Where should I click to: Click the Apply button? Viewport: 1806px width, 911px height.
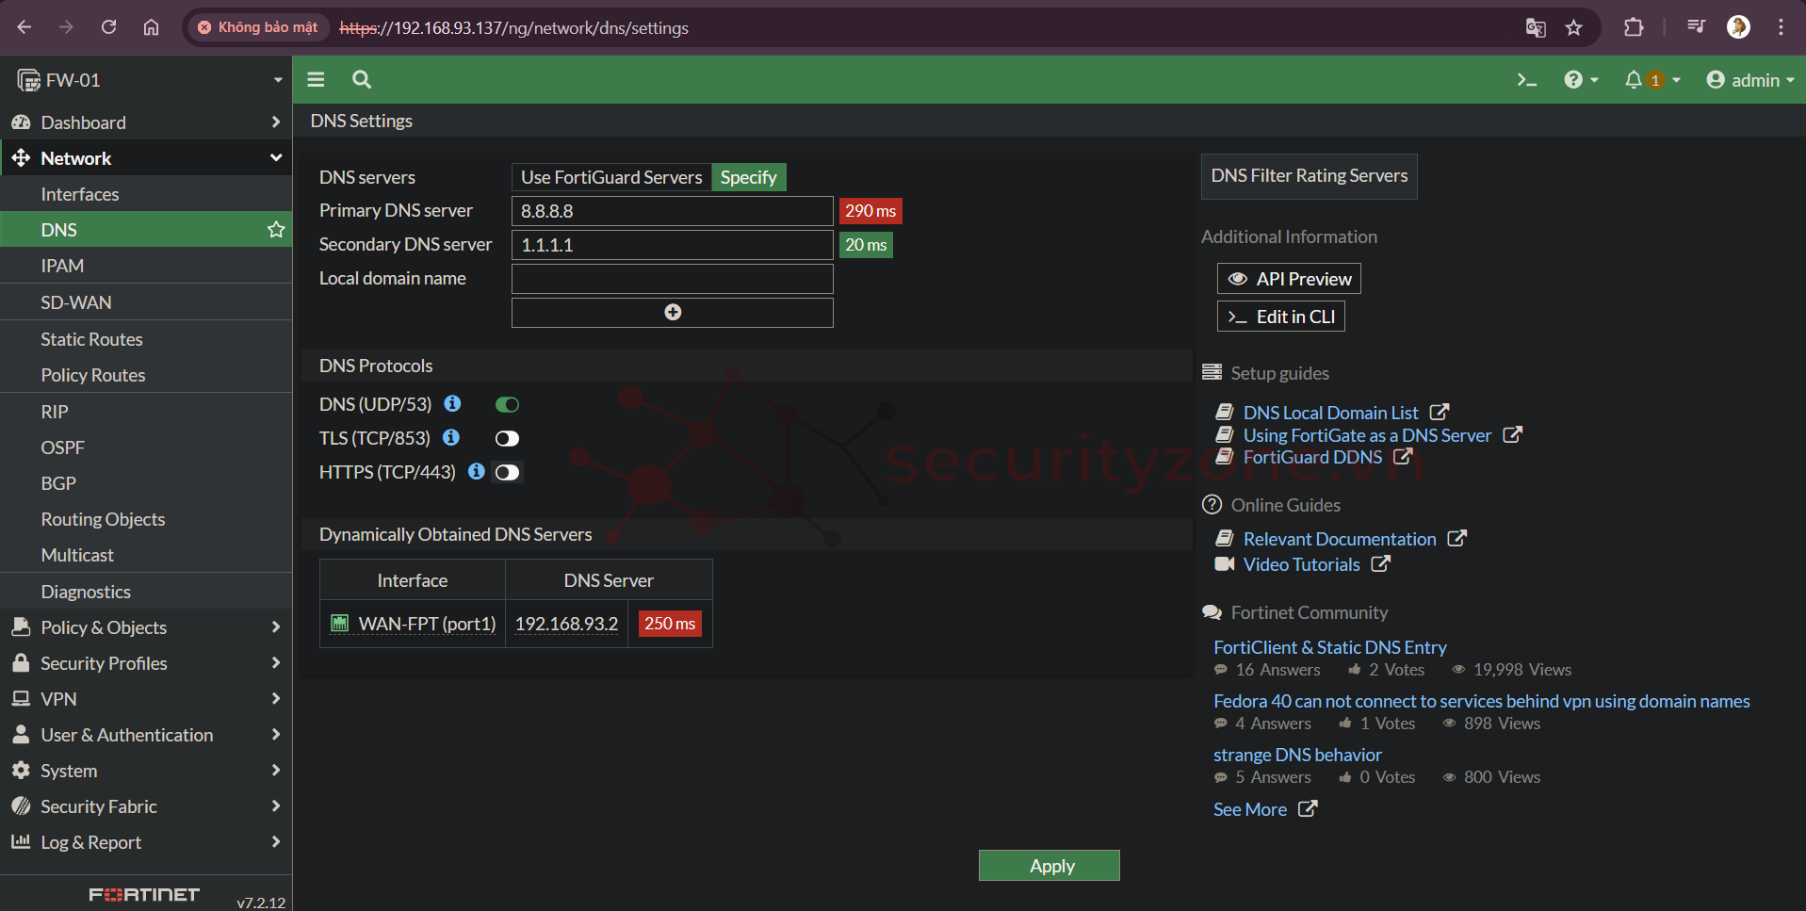(x=1049, y=866)
